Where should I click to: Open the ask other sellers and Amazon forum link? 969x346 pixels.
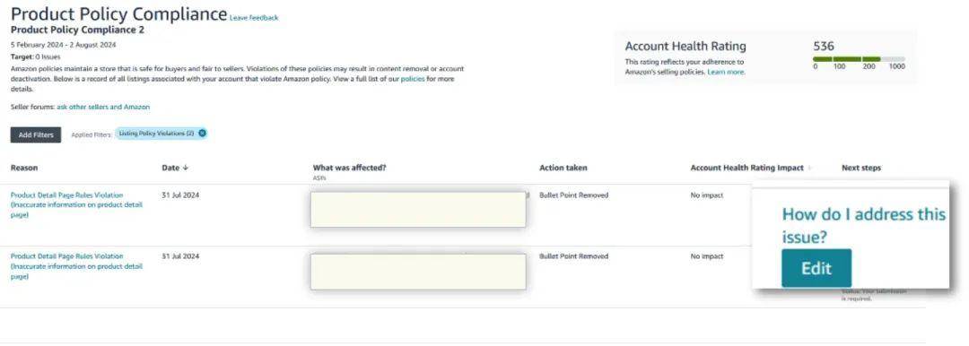pyautogui.click(x=103, y=107)
